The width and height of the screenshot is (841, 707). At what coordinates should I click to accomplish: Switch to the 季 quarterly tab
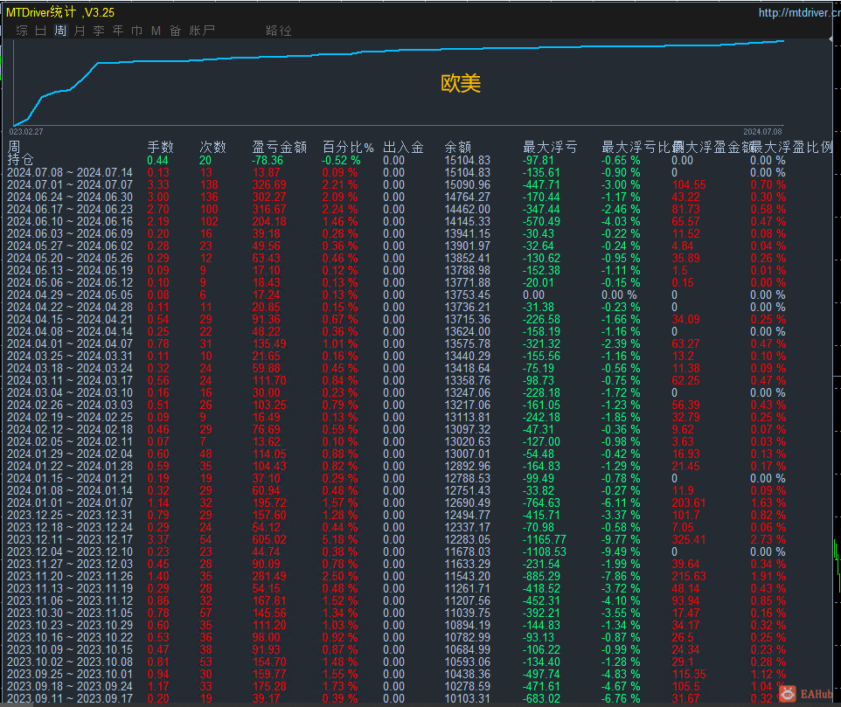[x=99, y=31]
